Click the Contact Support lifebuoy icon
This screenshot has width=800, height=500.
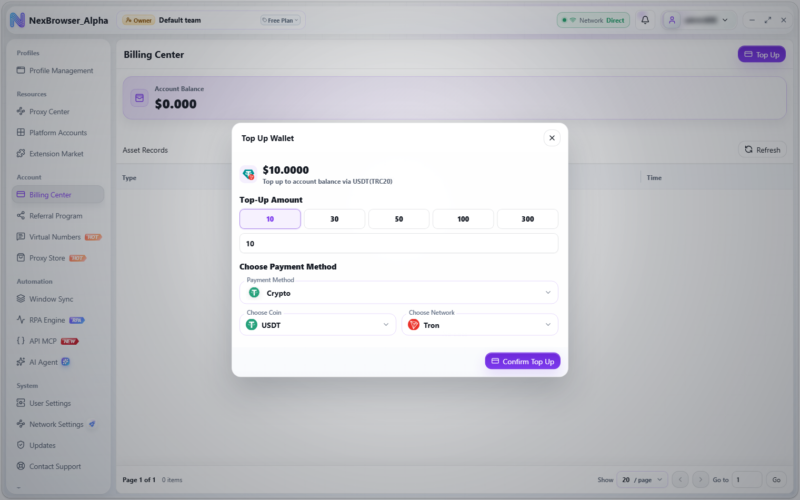coord(21,466)
